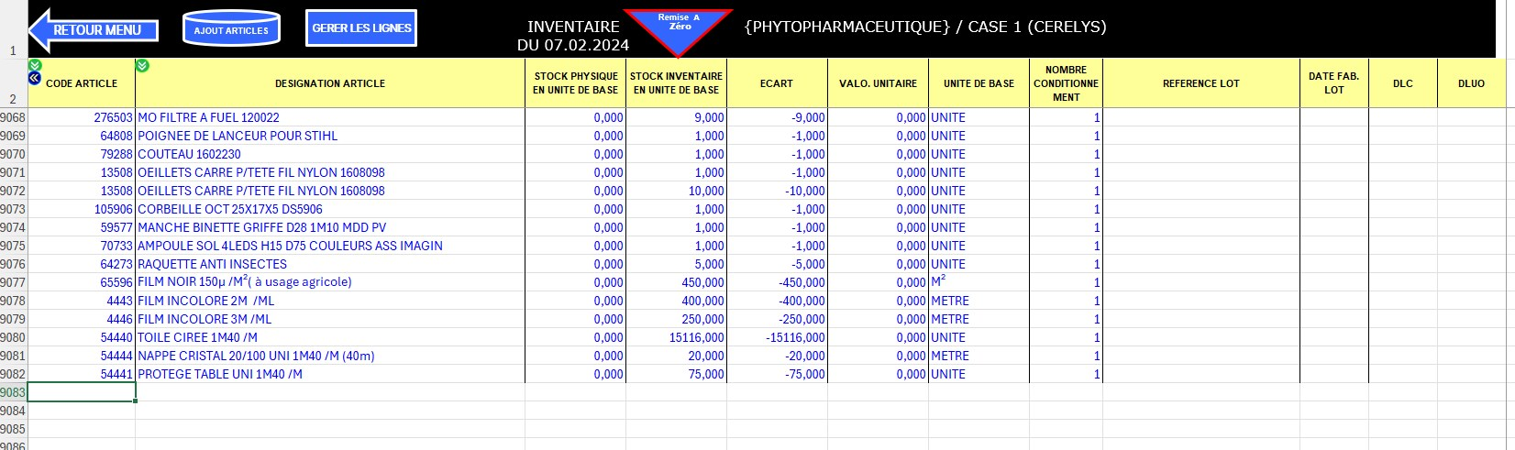Image resolution: width=1515 pixels, height=450 pixels.
Task: Click the STOCK PHYSIQUE EN UNITE DE BASE header
Action: point(575,83)
